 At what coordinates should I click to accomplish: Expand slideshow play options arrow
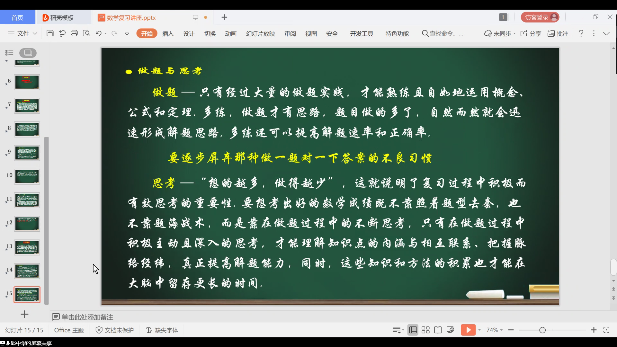pos(479,330)
